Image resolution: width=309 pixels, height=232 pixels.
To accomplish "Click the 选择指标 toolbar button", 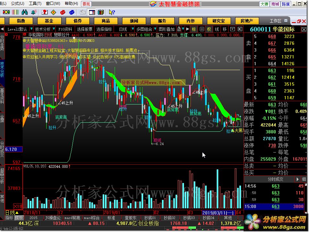I will [104, 29].
